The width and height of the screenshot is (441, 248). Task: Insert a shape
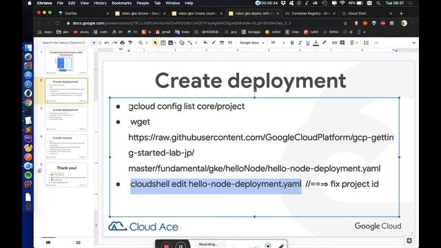coord(182,43)
